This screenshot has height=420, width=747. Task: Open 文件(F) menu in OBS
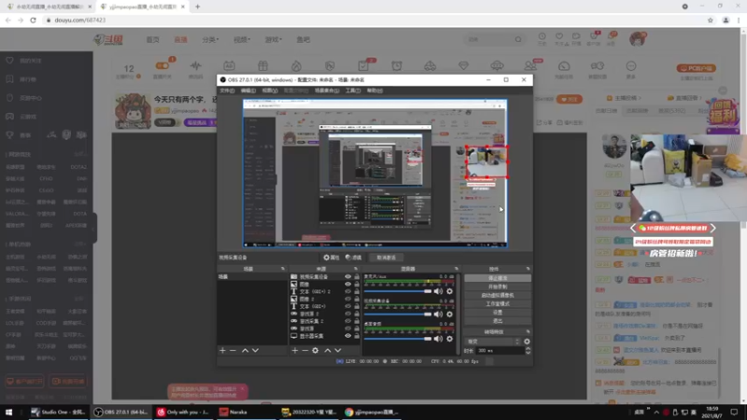(227, 91)
